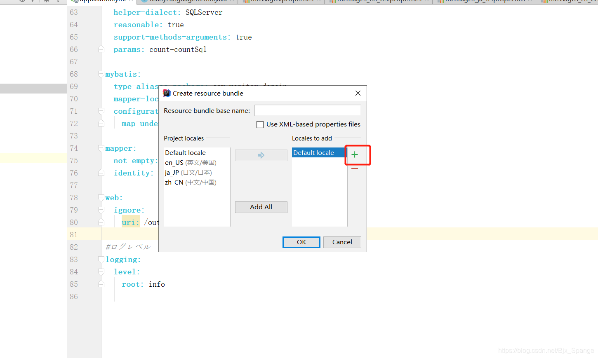Click the IntelliJ icon in dialog title
Viewport: 598px width, 358px height.
(x=167, y=93)
